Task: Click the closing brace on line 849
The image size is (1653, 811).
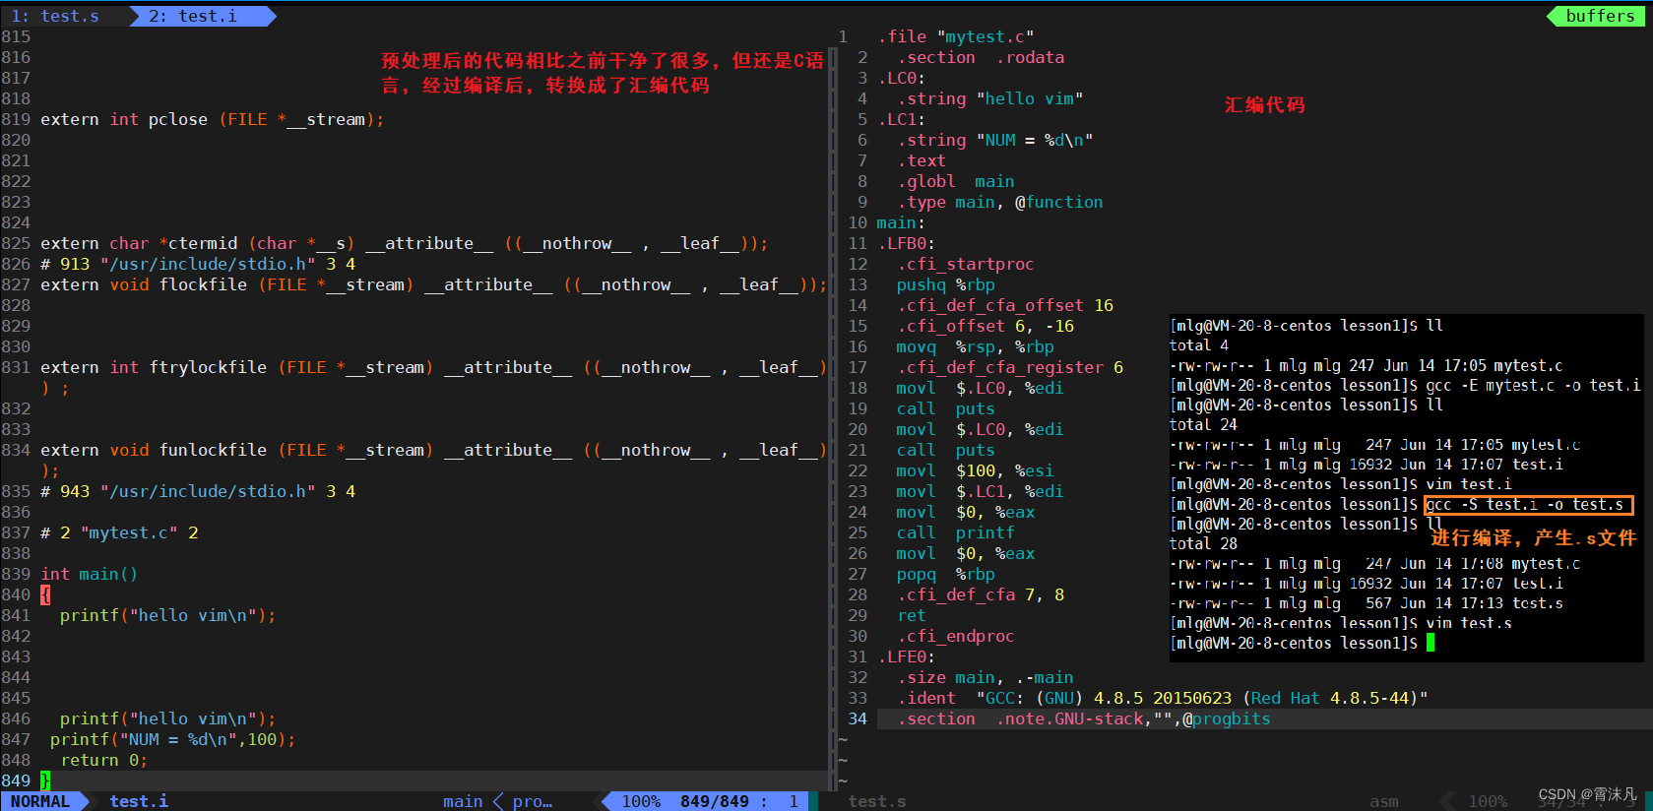Action: pyautogui.click(x=45, y=780)
